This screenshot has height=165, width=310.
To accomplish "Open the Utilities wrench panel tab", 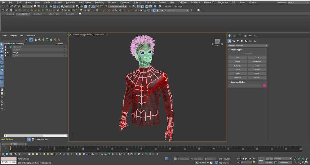I will 255,36.
